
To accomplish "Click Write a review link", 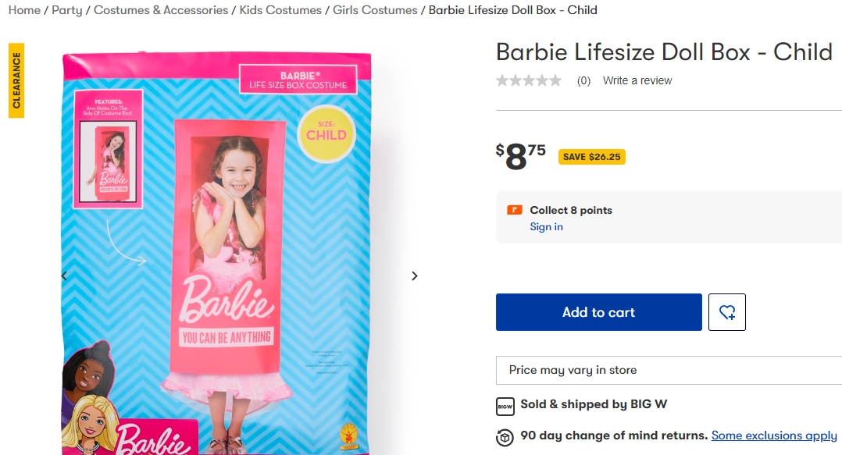I will pyautogui.click(x=637, y=80).
